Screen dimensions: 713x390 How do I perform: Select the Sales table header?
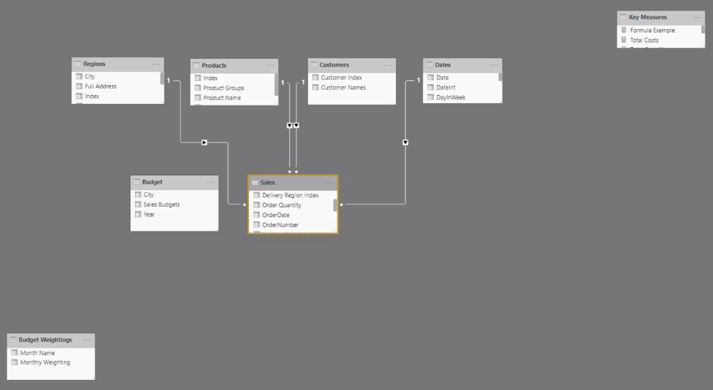293,182
